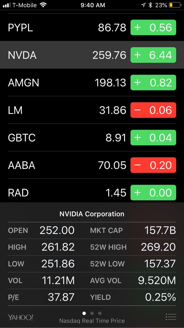Switch to the second page indicator dot
This screenshot has width=184, height=328.
pyautogui.click(x=92, y=313)
